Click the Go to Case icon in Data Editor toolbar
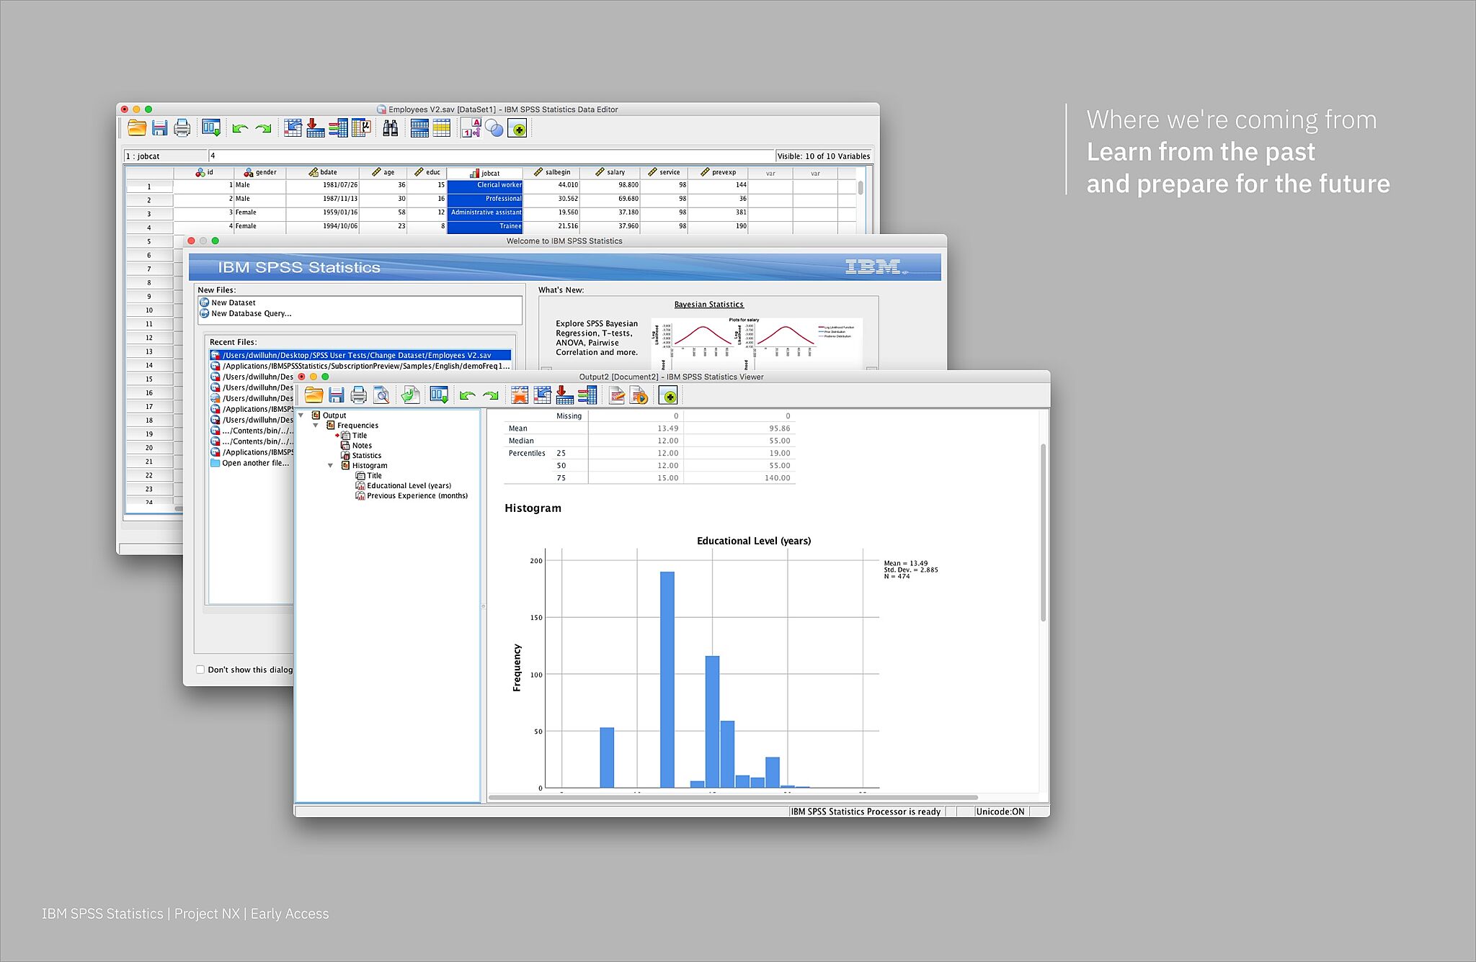Image resolution: width=1476 pixels, height=962 pixels. click(x=292, y=128)
